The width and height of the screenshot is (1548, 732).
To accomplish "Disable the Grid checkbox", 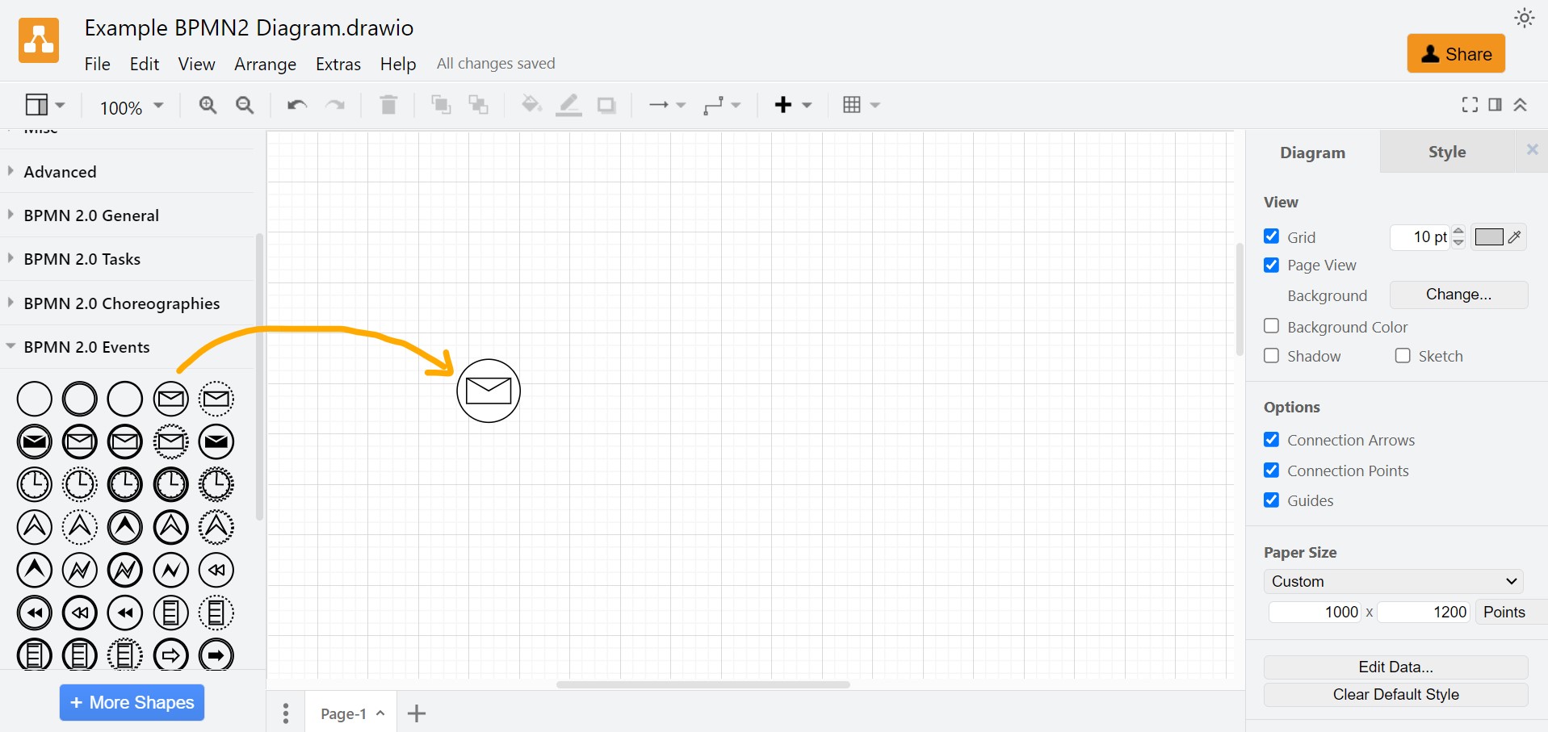I will [1273, 236].
